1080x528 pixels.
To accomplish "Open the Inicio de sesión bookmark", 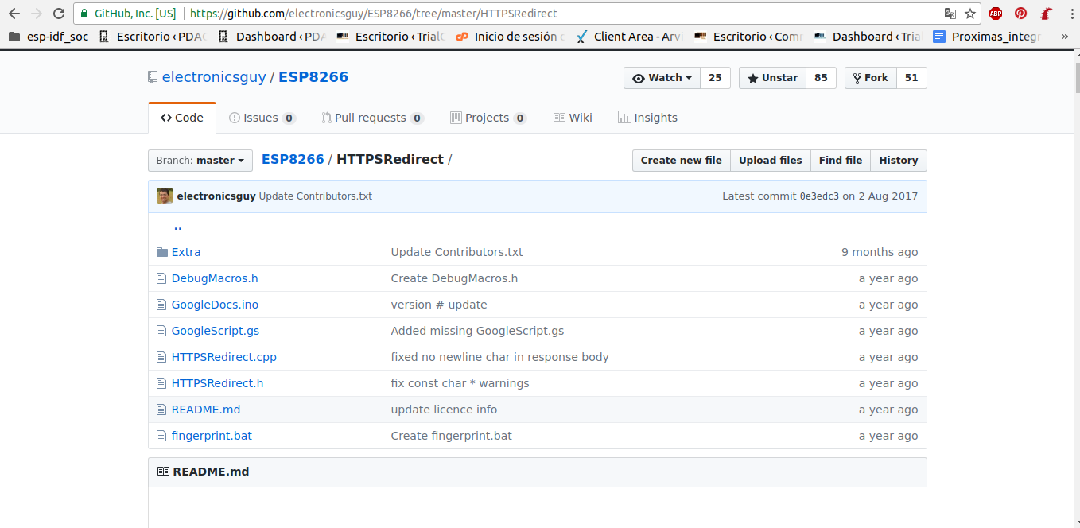I will click(x=511, y=37).
